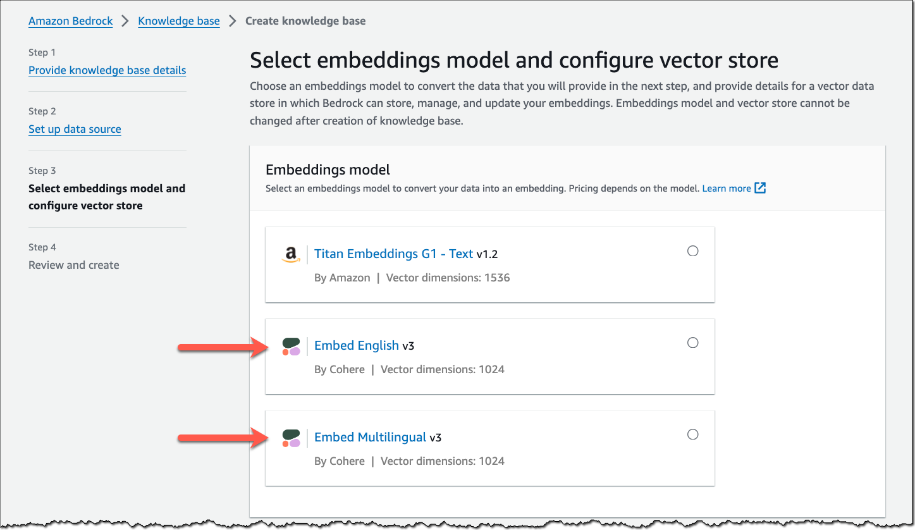This screenshot has height=530, width=915.
Task: Select the Embed Multilingual v3 radio button
Action: (x=692, y=434)
